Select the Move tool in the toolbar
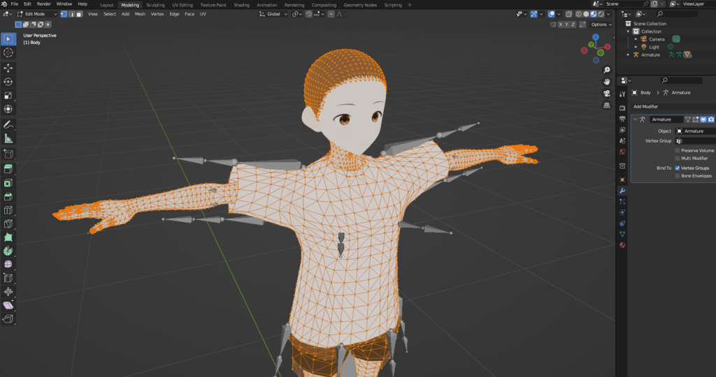The image size is (716, 377). click(x=8, y=68)
